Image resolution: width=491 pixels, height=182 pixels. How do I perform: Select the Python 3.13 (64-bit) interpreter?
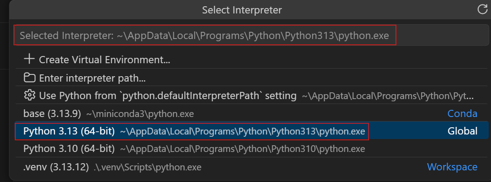click(69, 131)
